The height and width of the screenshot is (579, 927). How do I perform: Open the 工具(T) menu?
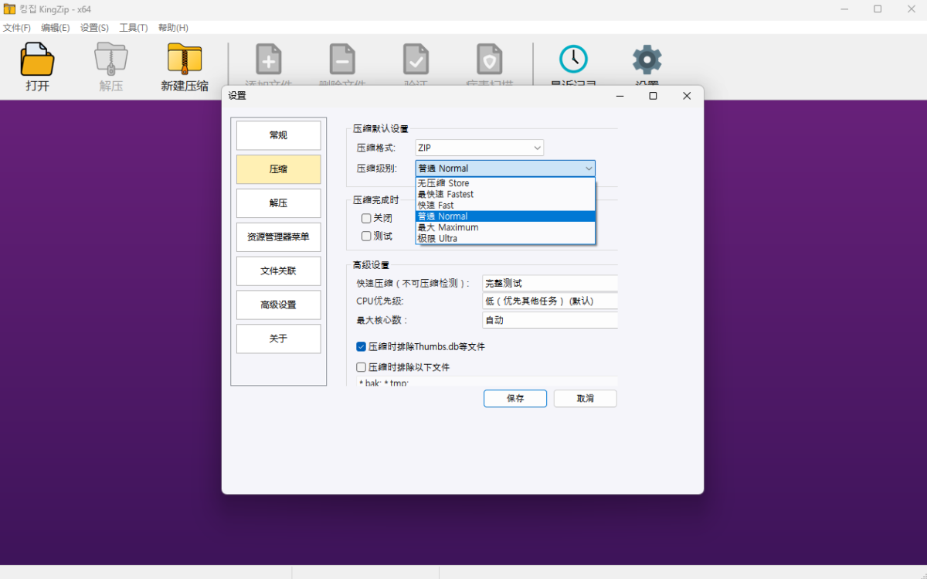pyautogui.click(x=134, y=27)
